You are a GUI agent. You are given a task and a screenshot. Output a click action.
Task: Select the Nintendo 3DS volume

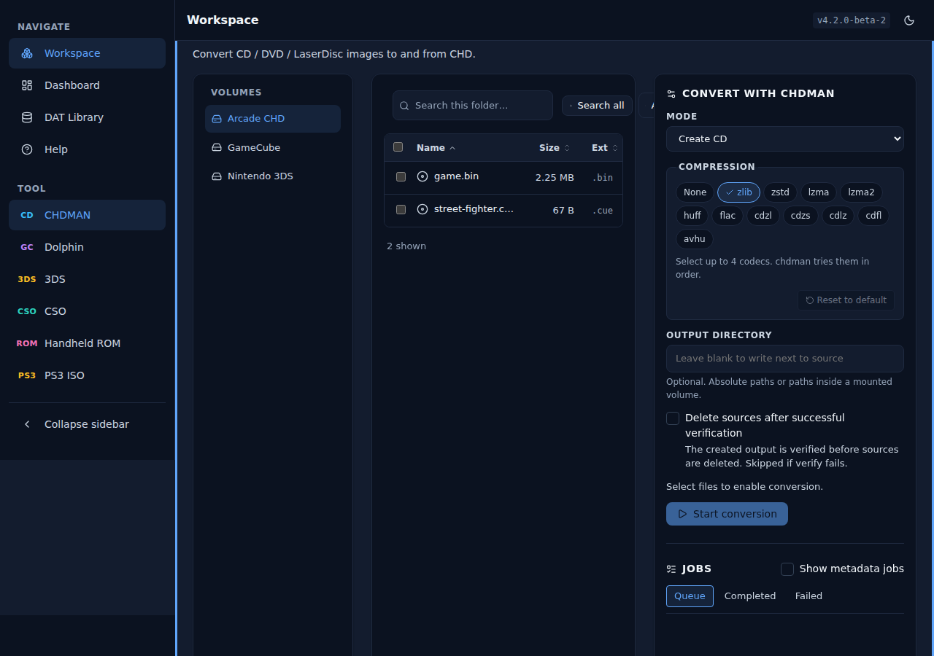point(273,176)
